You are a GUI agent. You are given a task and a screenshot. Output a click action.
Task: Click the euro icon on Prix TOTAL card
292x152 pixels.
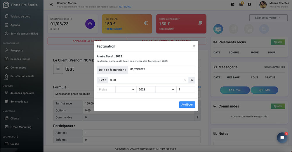click(146, 23)
